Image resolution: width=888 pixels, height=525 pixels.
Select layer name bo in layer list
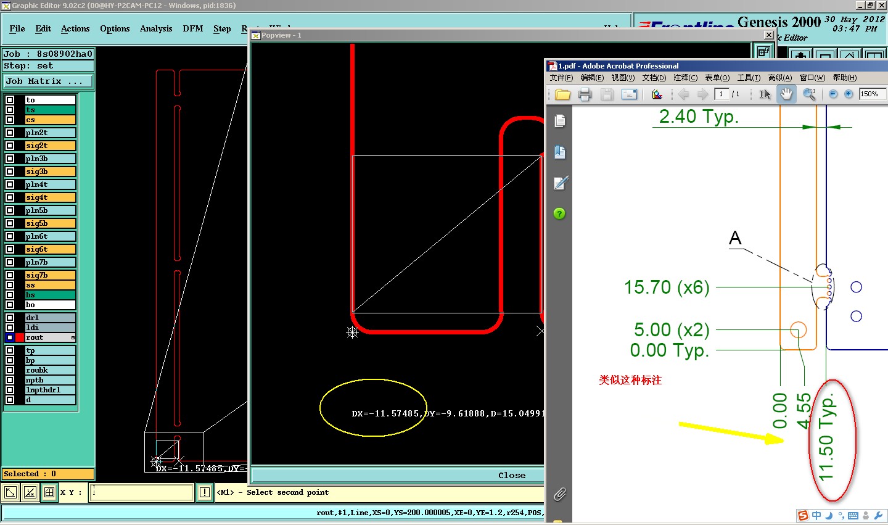pos(50,305)
